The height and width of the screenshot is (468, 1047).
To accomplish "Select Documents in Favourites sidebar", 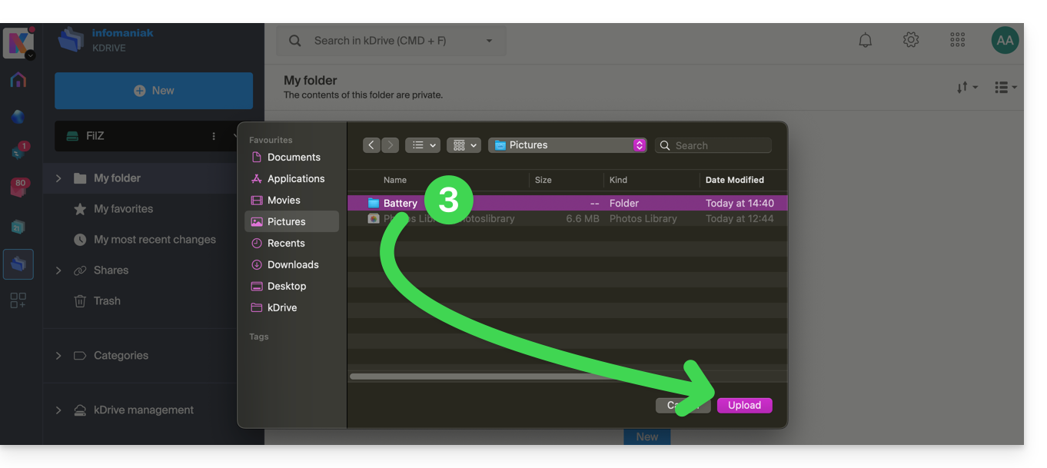I will click(293, 157).
